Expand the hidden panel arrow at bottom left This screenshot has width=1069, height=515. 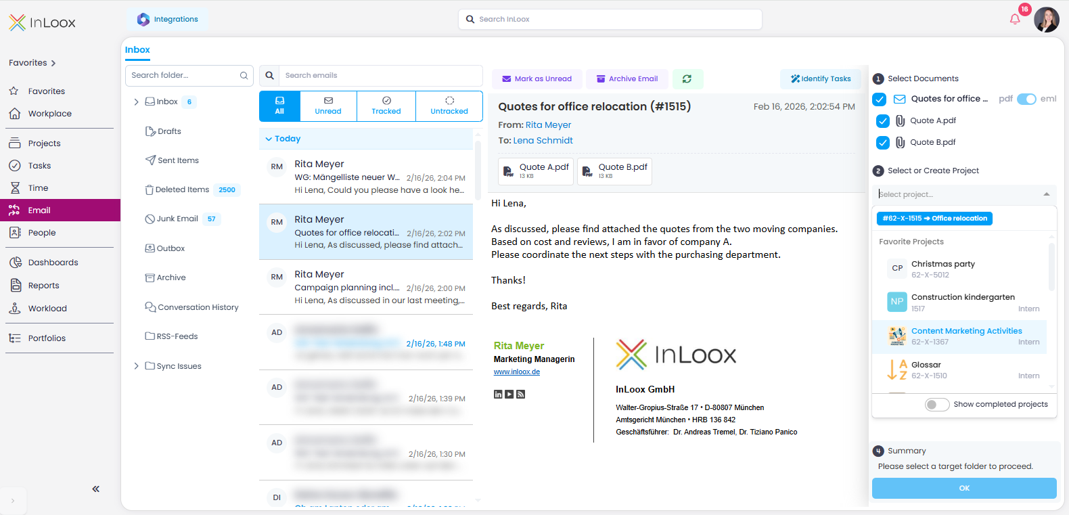pyautogui.click(x=12, y=501)
